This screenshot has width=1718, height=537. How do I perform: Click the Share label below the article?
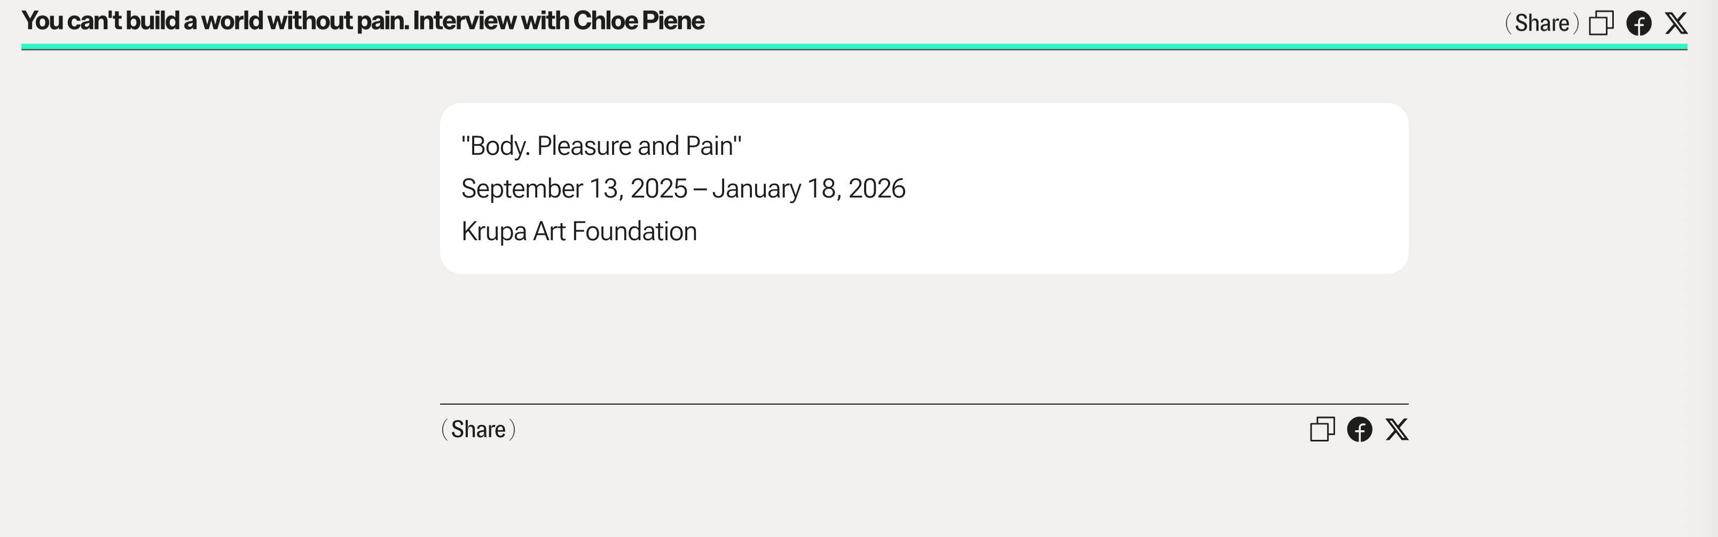[477, 430]
